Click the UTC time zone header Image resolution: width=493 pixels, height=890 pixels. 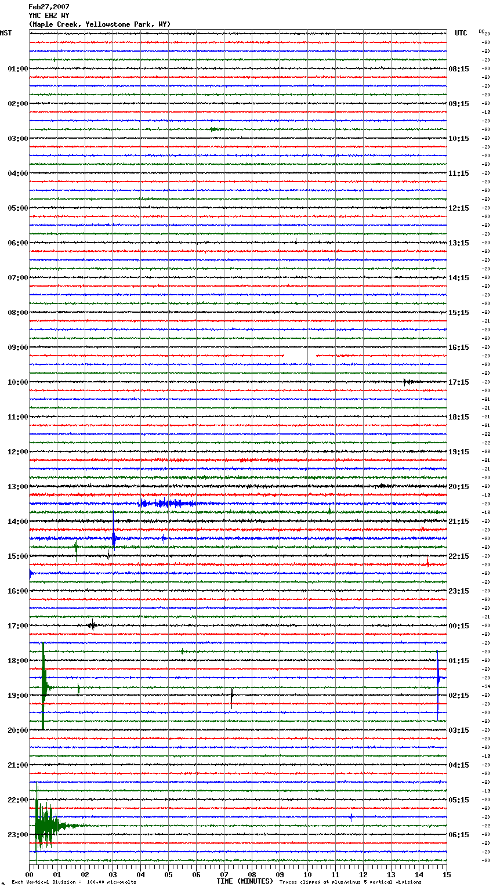point(461,33)
